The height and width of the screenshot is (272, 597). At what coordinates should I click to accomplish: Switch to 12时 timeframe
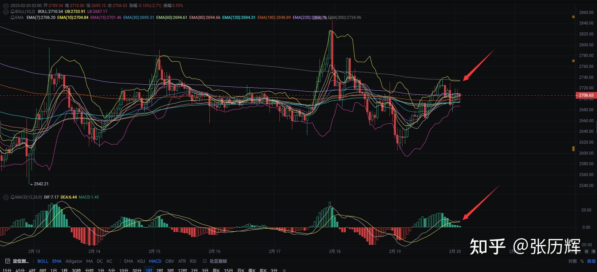(x=183, y=270)
